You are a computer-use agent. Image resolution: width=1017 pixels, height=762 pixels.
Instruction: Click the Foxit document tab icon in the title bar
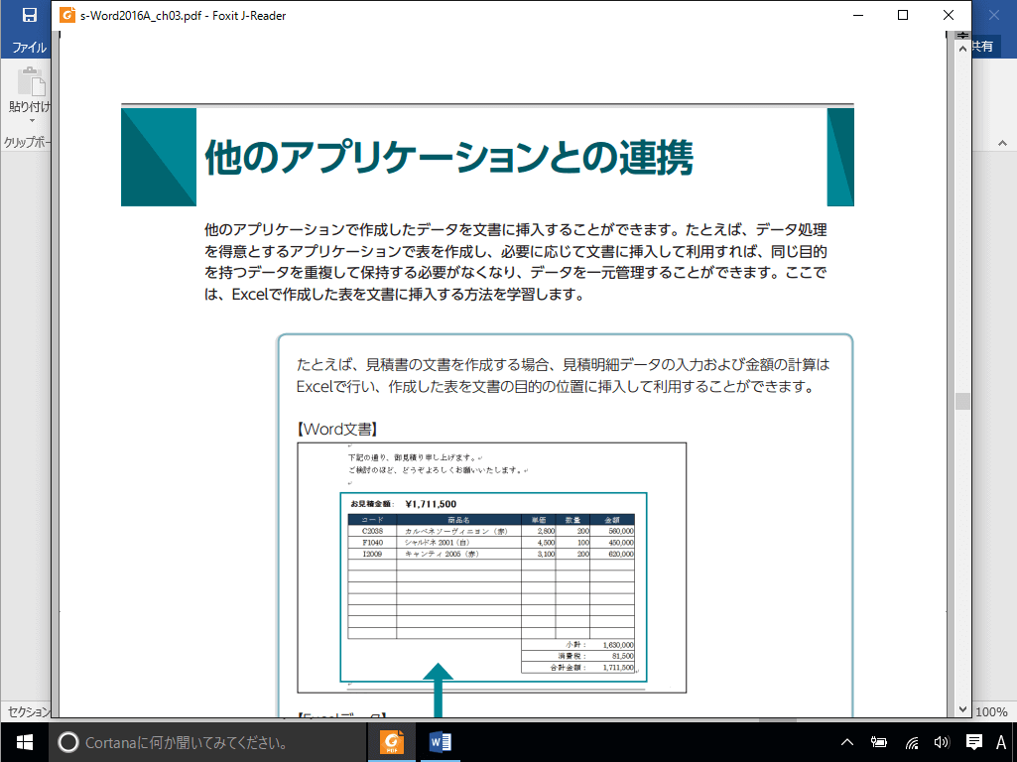67,16
